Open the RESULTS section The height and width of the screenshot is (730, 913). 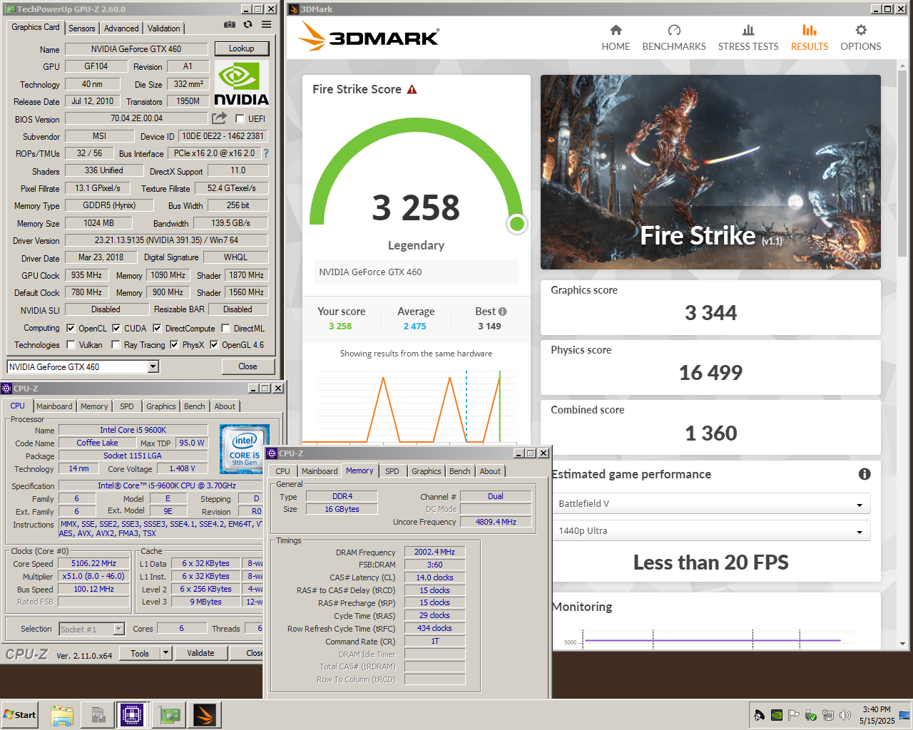[x=810, y=38]
